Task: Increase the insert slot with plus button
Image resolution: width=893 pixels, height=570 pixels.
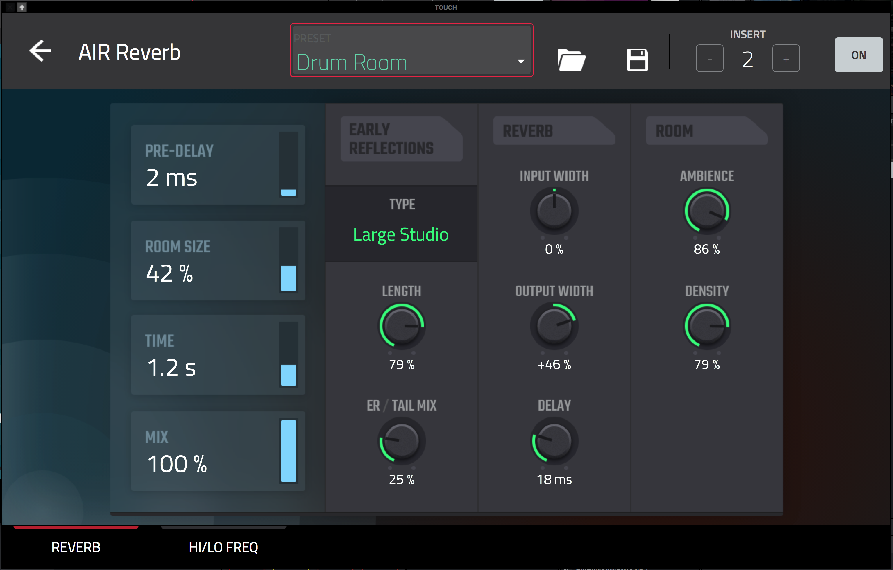Action: tap(786, 59)
